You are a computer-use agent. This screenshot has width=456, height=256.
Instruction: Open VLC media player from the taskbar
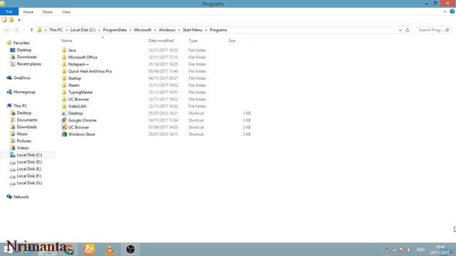pos(110,250)
